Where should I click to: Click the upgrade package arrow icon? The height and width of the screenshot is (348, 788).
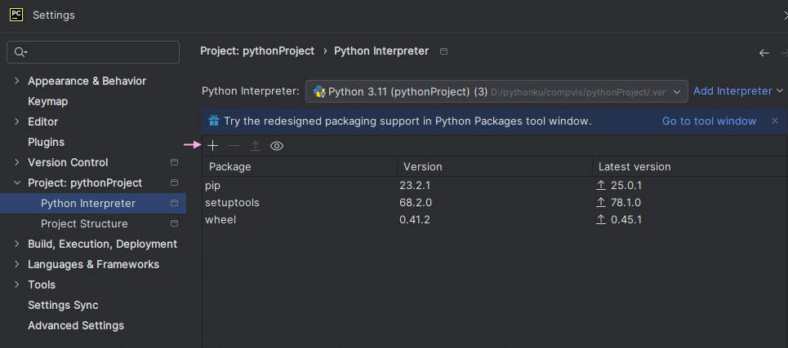(256, 146)
